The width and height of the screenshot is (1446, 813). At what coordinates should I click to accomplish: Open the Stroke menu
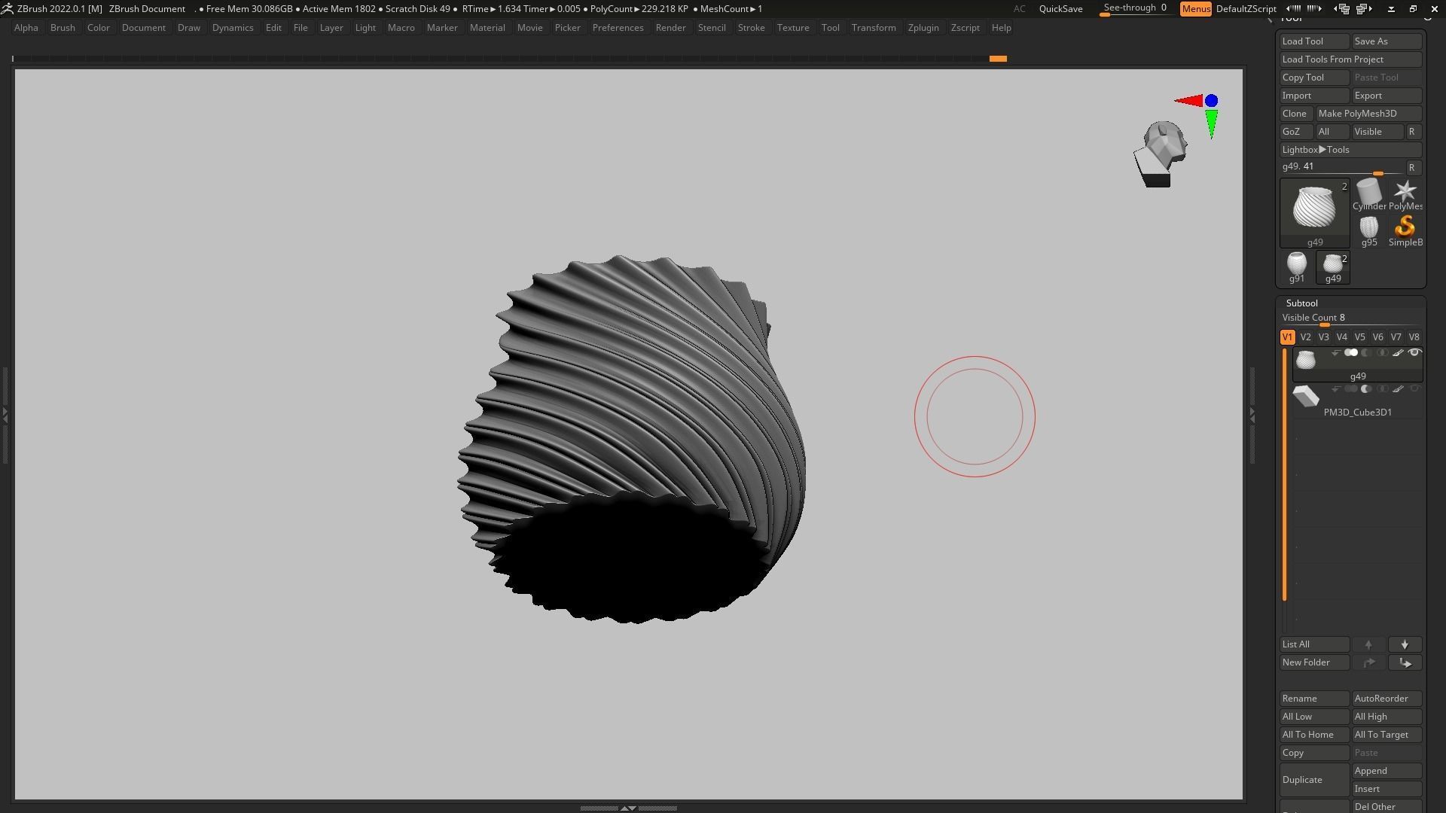[750, 28]
